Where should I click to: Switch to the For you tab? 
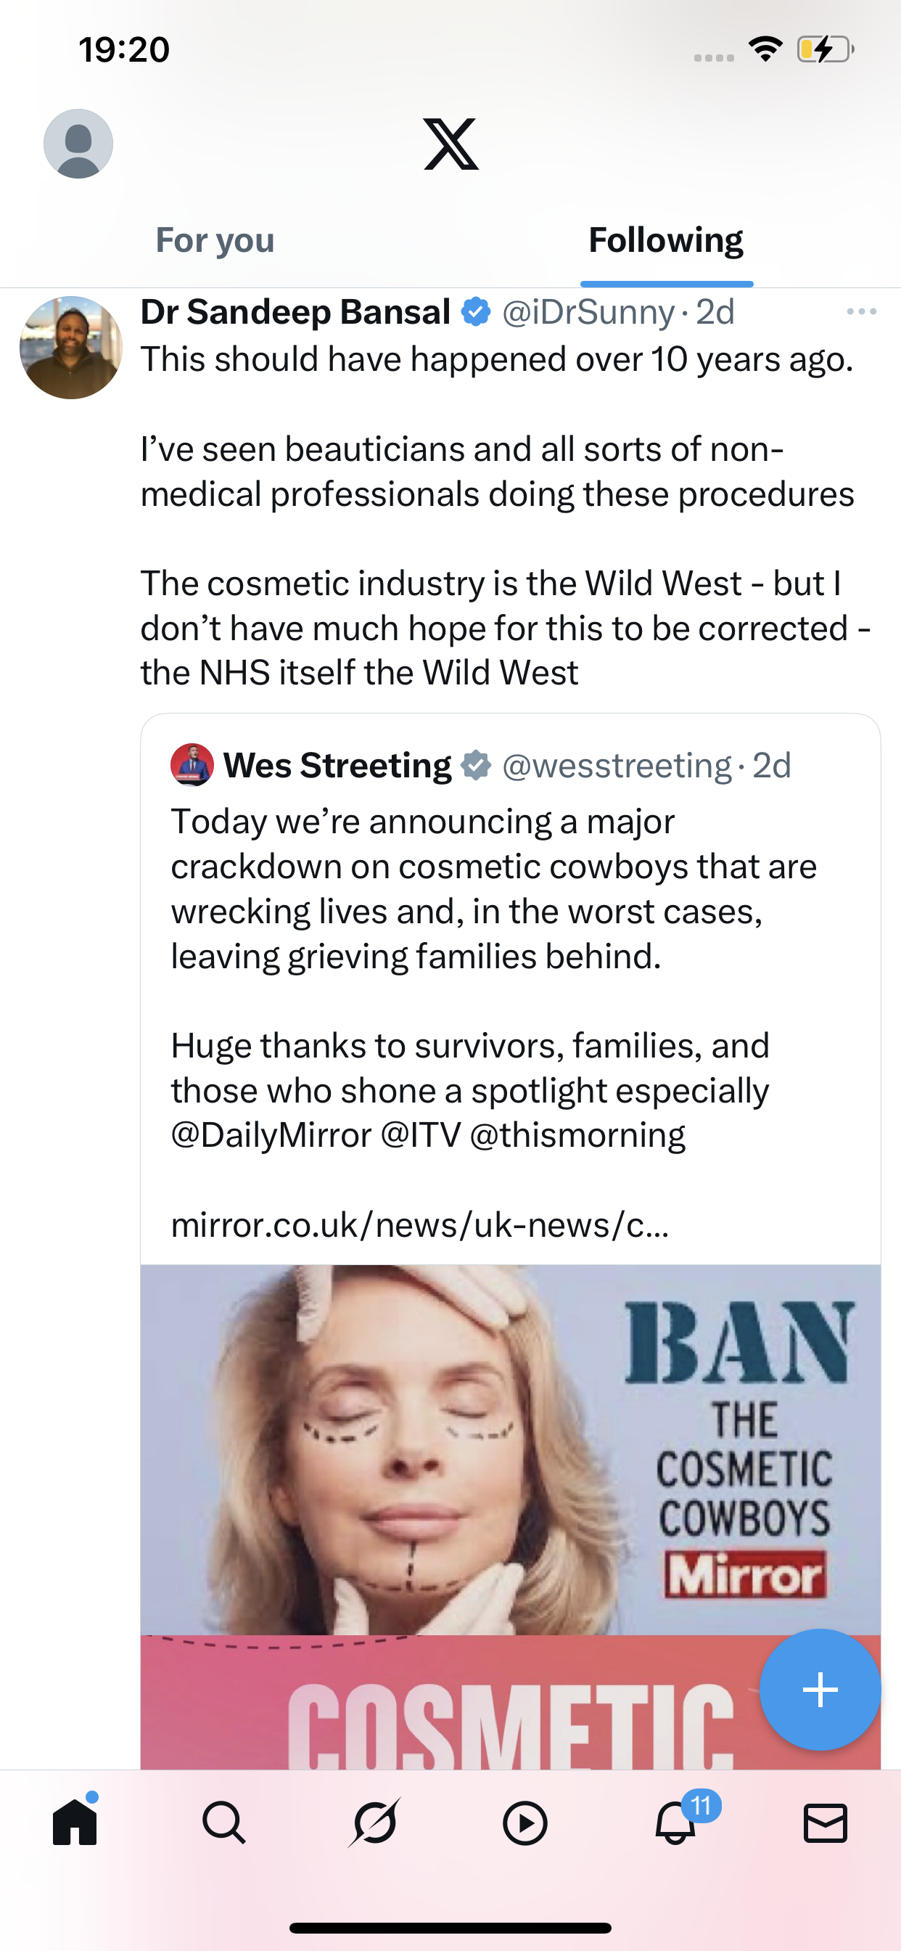click(x=215, y=241)
